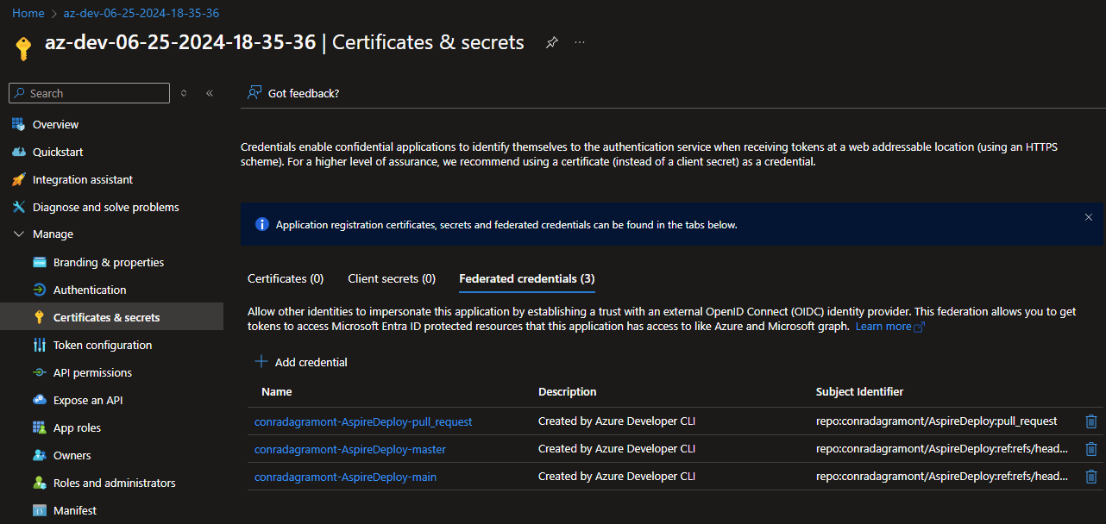The width and height of the screenshot is (1106, 524).
Task: Dismiss the info banner with X
Action: point(1089,217)
